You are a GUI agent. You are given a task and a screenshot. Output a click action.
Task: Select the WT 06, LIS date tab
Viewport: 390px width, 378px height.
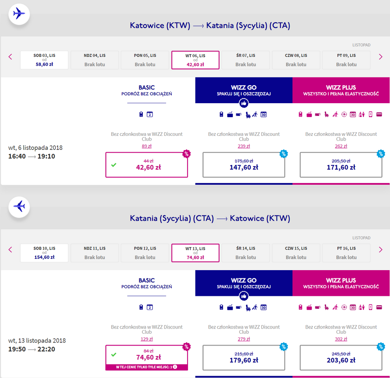click(195, 60)
